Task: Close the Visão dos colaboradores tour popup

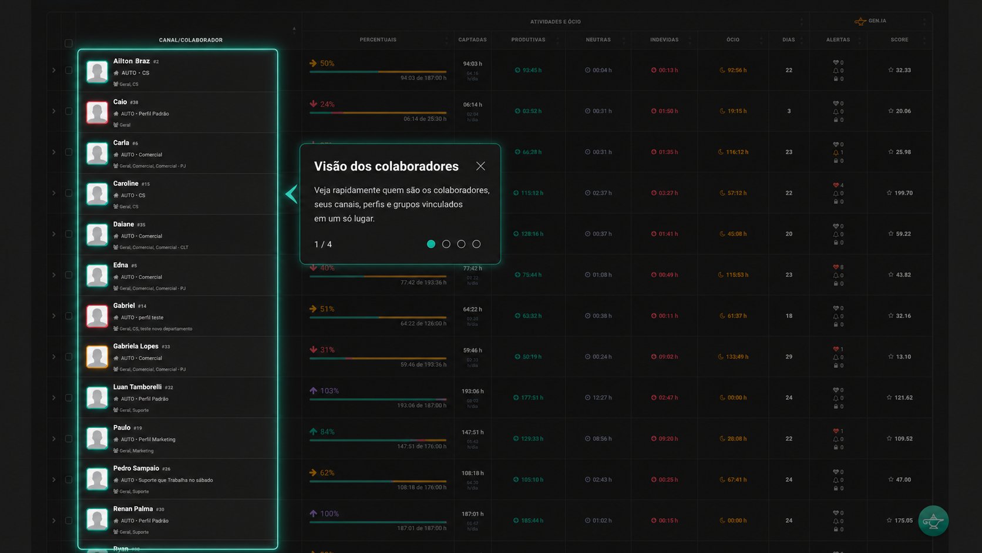Action: 480,166
